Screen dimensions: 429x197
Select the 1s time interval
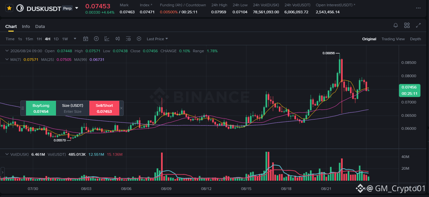pos(20,39)
